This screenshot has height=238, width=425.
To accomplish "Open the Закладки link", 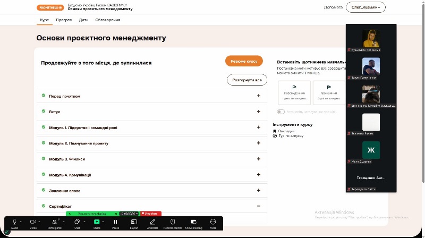I will click(286, 131).
